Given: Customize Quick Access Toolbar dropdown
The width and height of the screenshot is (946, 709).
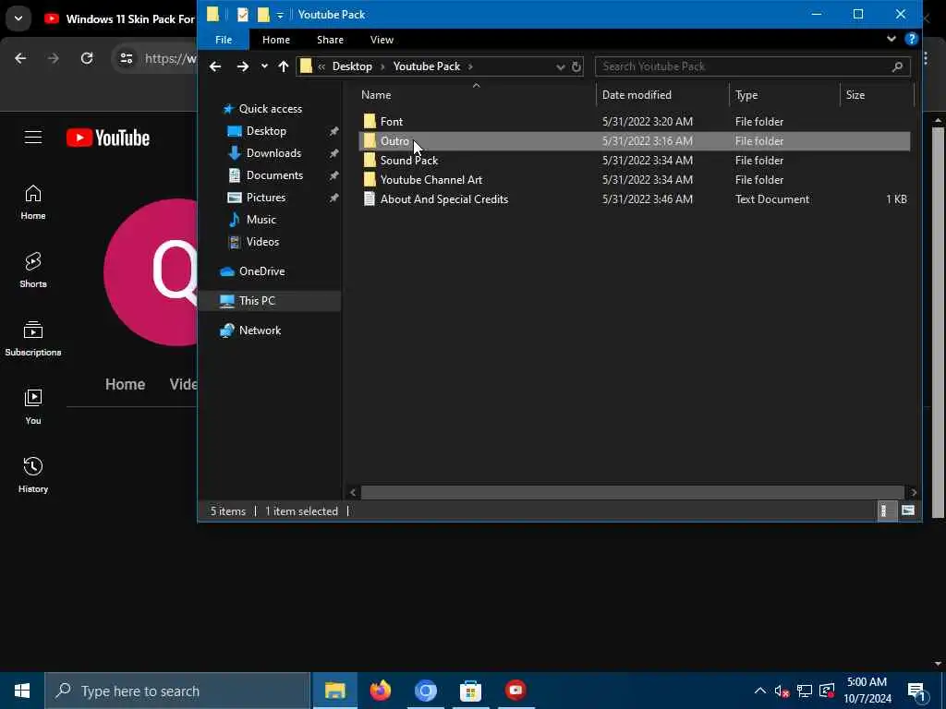Looking at the screenshot, I should pos(280,15).
